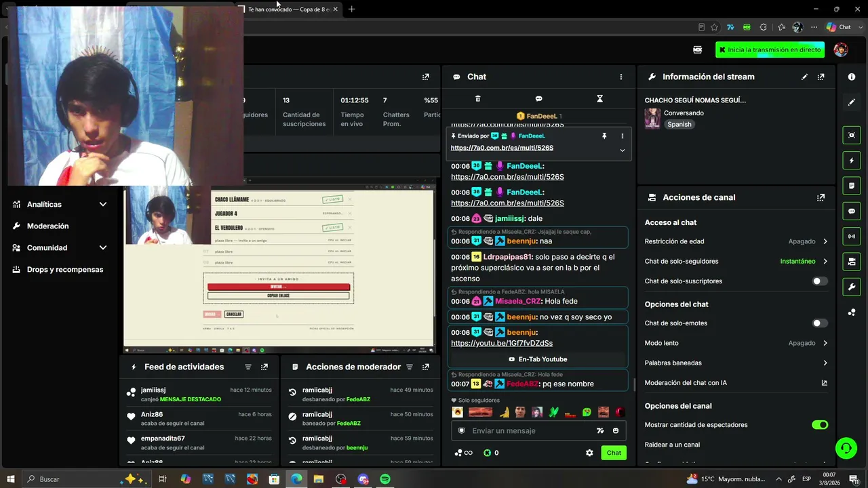Viewport: 868px width, 488px height.
Task: Send message with green Chat button
Action: tap(614, 453)
